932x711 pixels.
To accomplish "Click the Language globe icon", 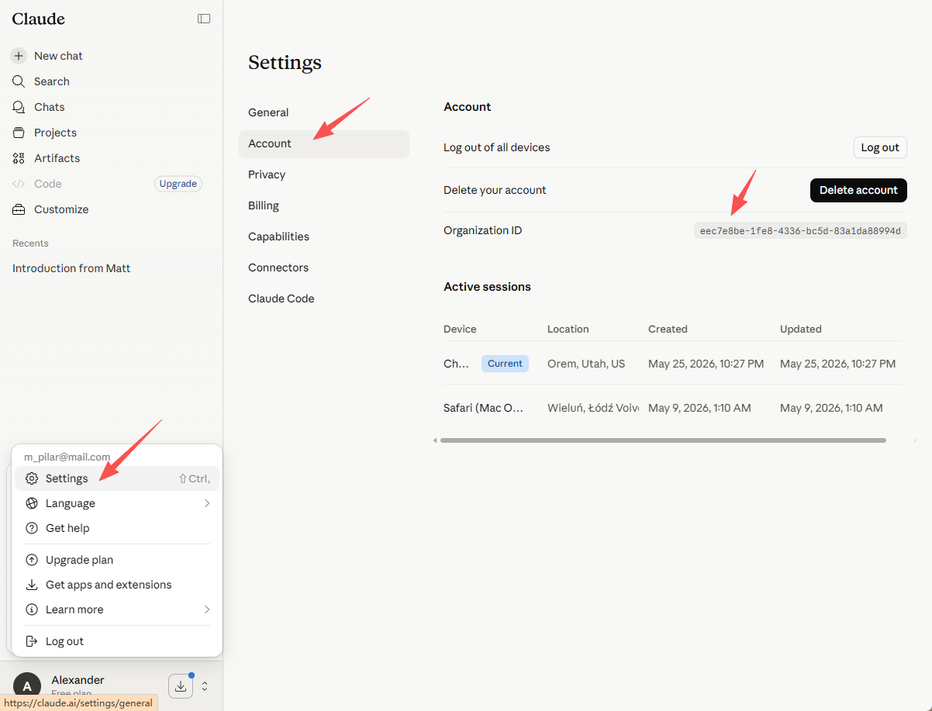I will [32, 503].
